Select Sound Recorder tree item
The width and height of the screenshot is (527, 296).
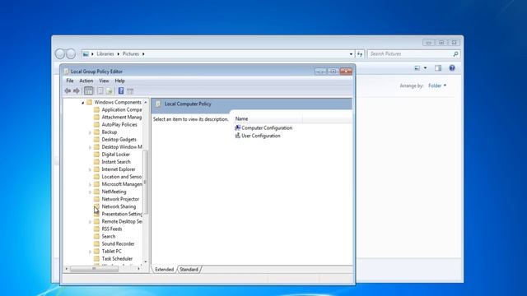118,243
